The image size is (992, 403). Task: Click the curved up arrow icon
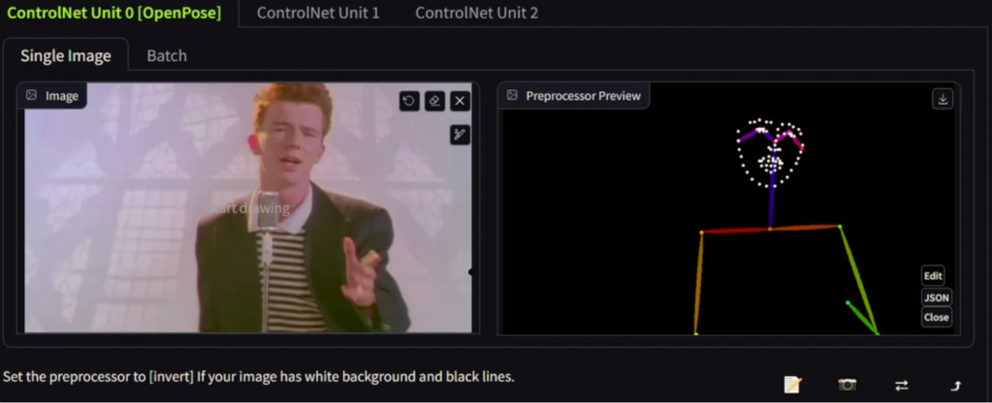[955, 385]
